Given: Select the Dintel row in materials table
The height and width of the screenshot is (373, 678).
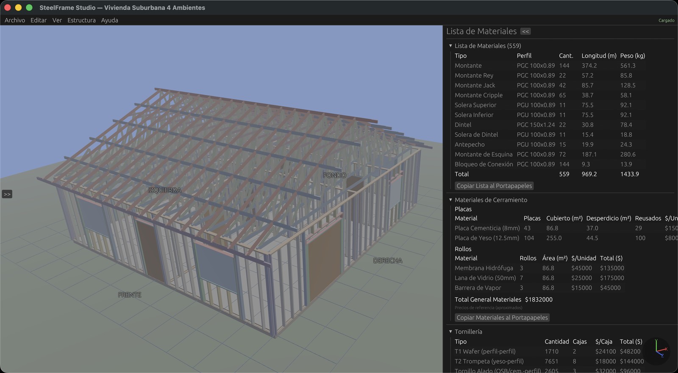Looking at the screenshot, I should pyautogui.click(x=463, y=125).
